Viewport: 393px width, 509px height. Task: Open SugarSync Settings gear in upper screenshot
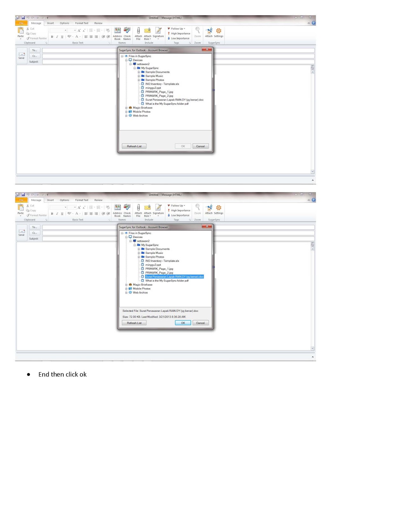tap(218, 32)
